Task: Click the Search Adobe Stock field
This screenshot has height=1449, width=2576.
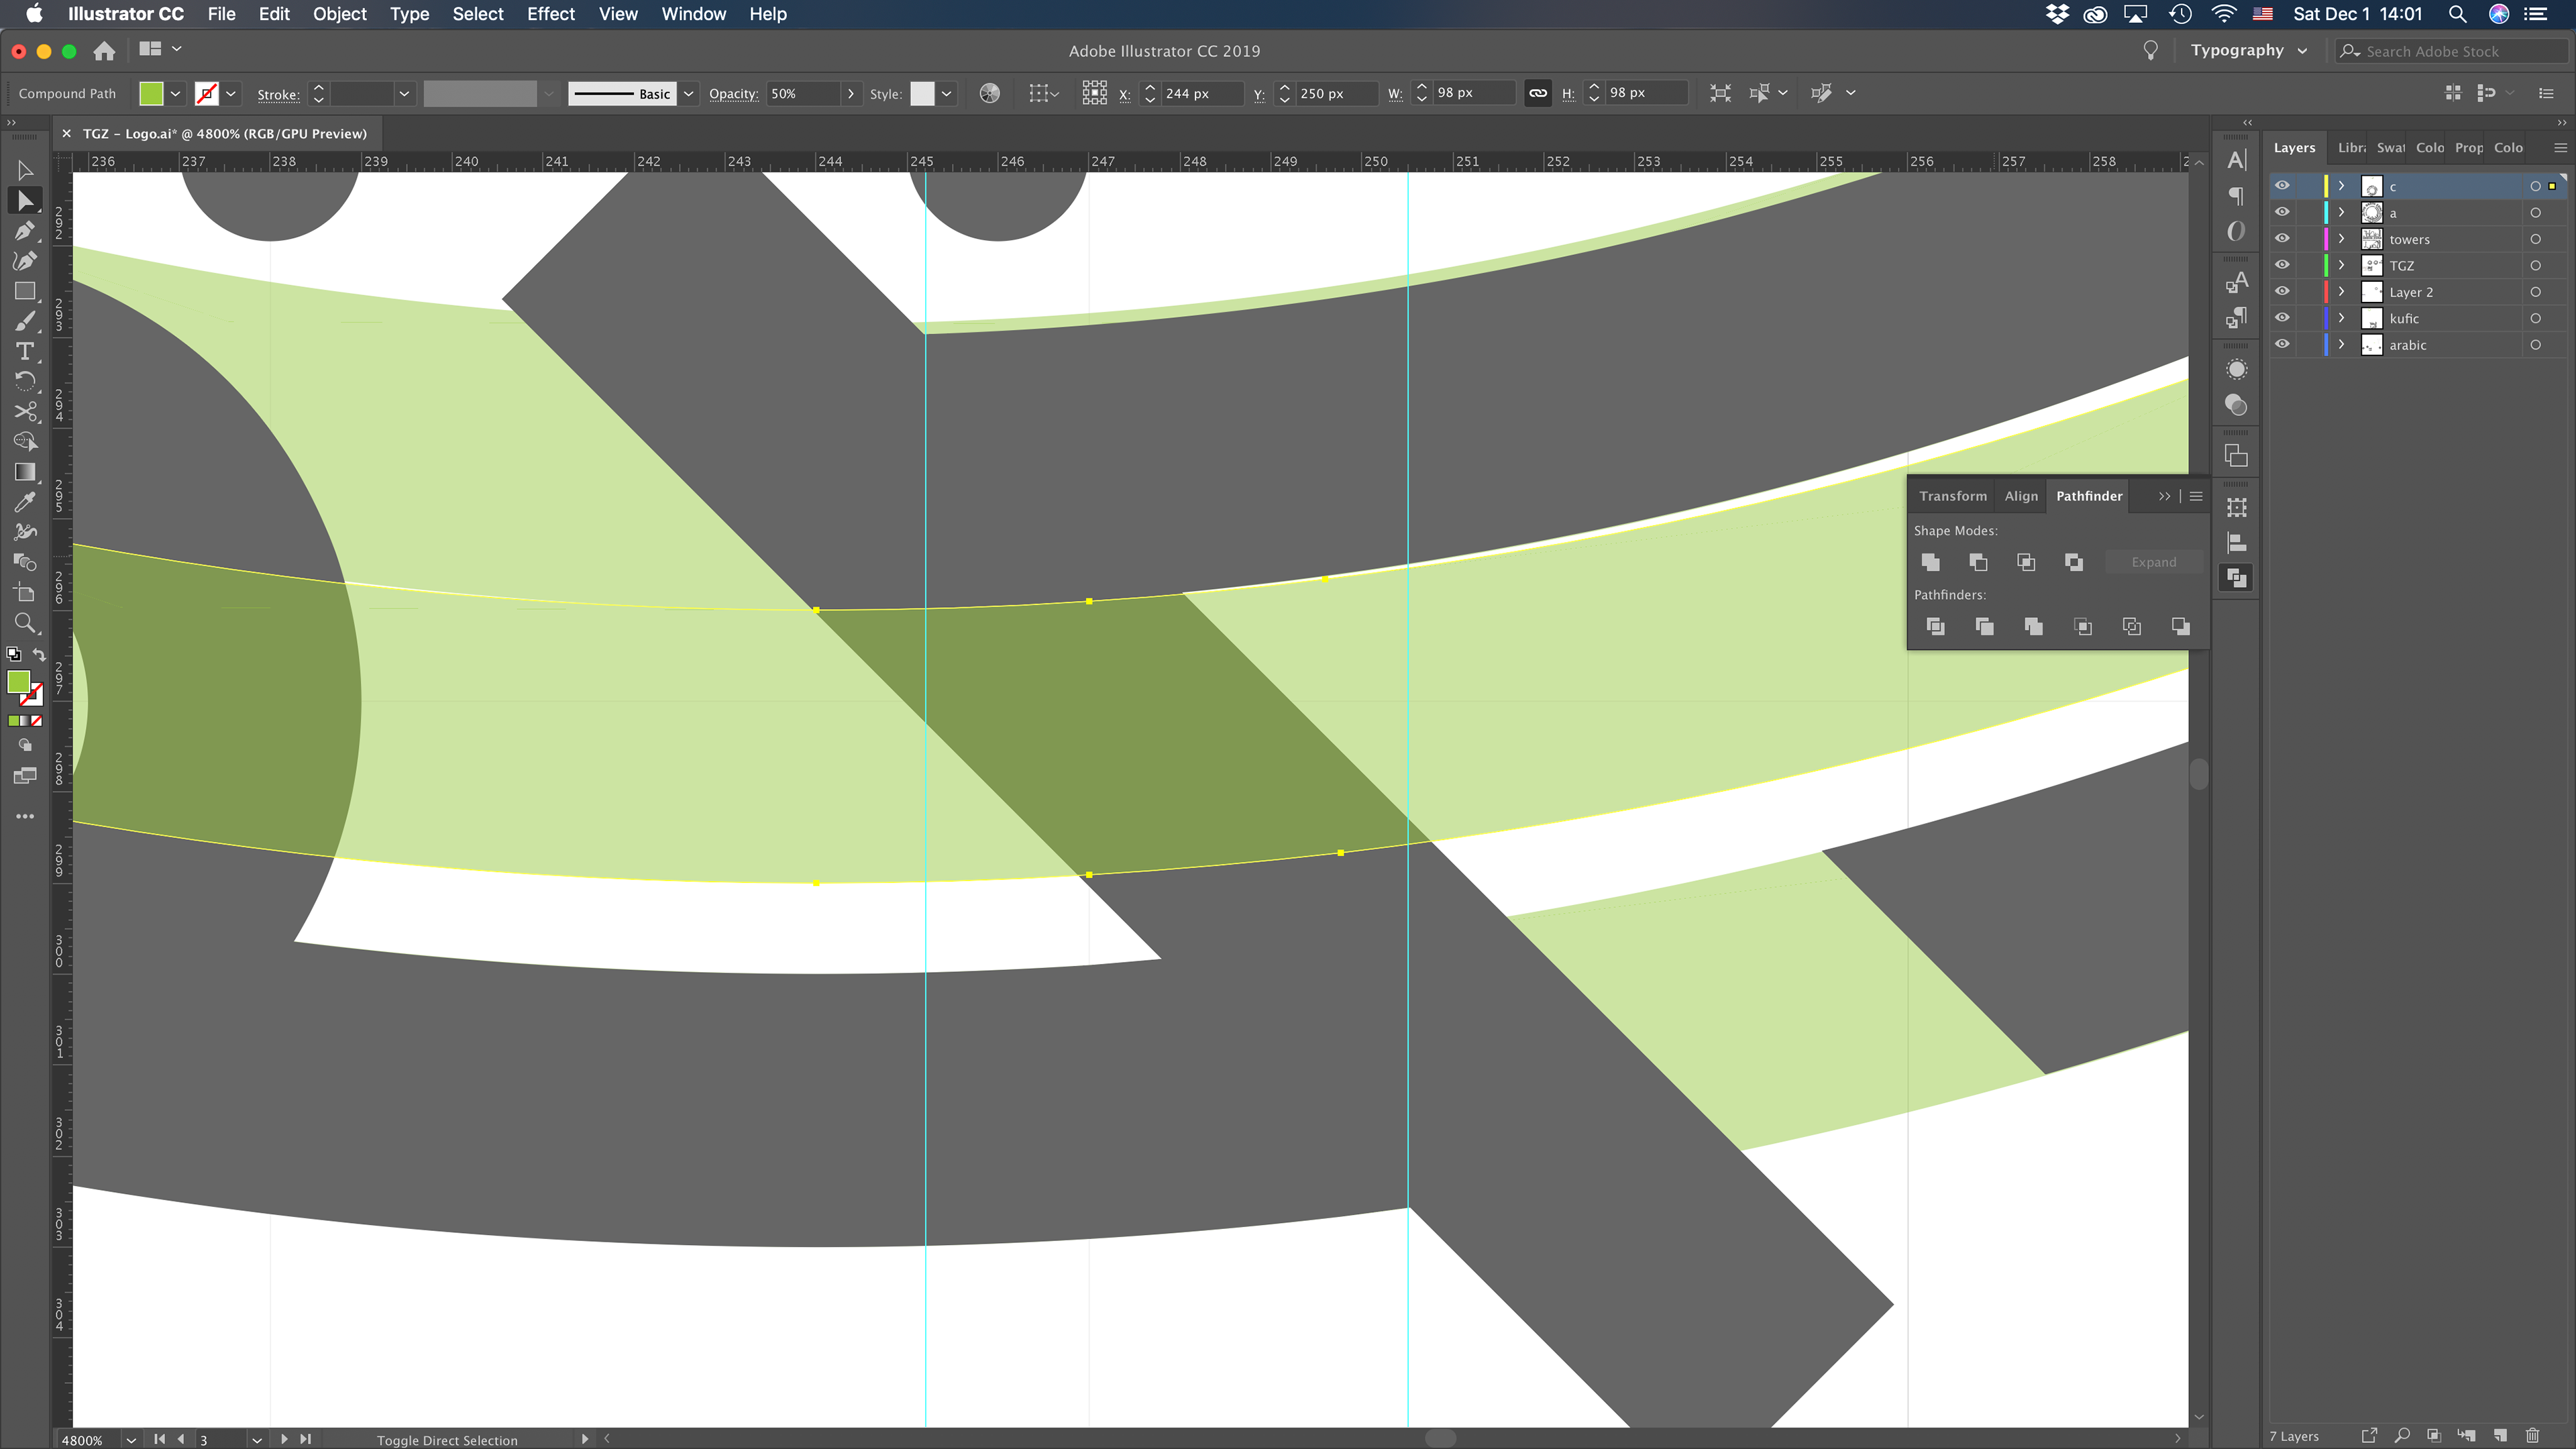Action: click(x=2451, y=51)
